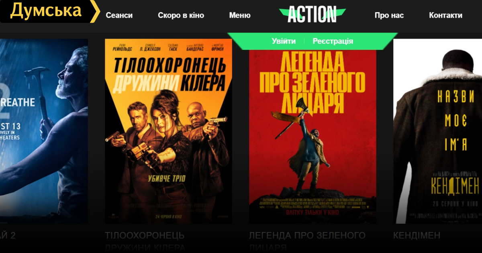Open the Don't Breathe 2 poster

click(44, 131)
